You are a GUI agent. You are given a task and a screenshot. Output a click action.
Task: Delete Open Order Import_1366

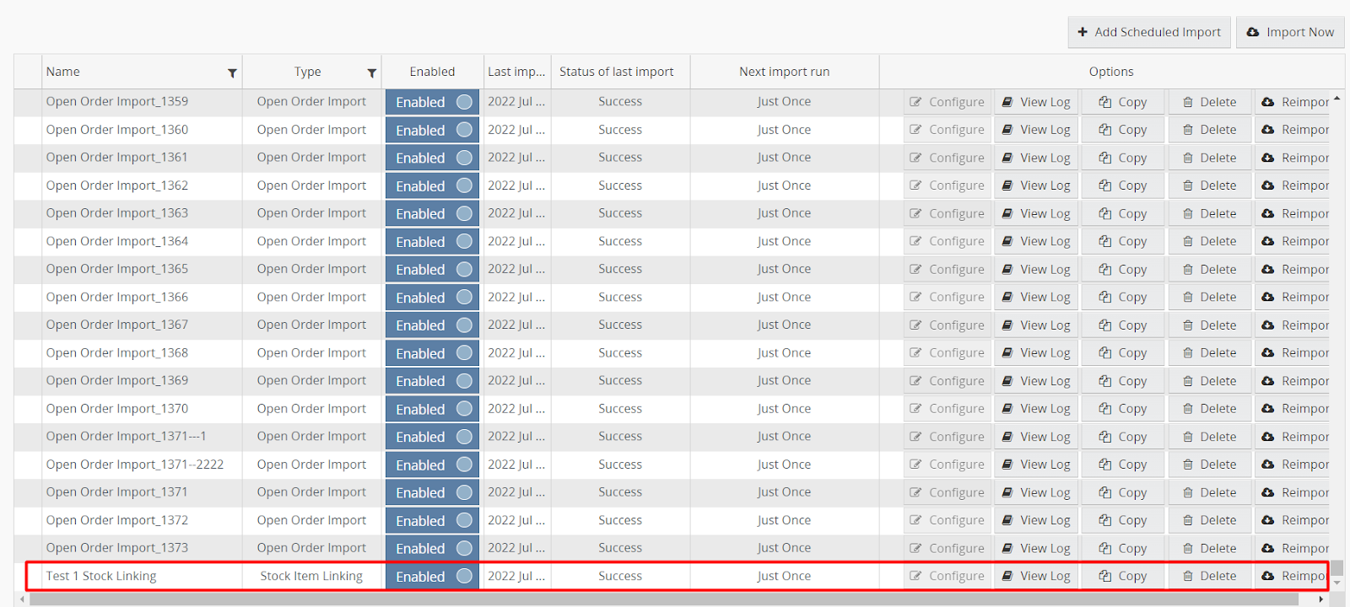[1209, 298]
